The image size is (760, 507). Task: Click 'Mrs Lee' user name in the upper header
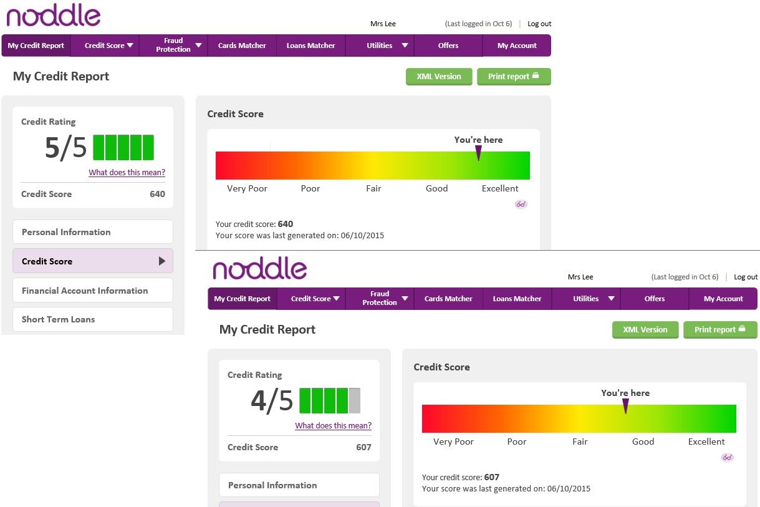[x=383, y=24]
